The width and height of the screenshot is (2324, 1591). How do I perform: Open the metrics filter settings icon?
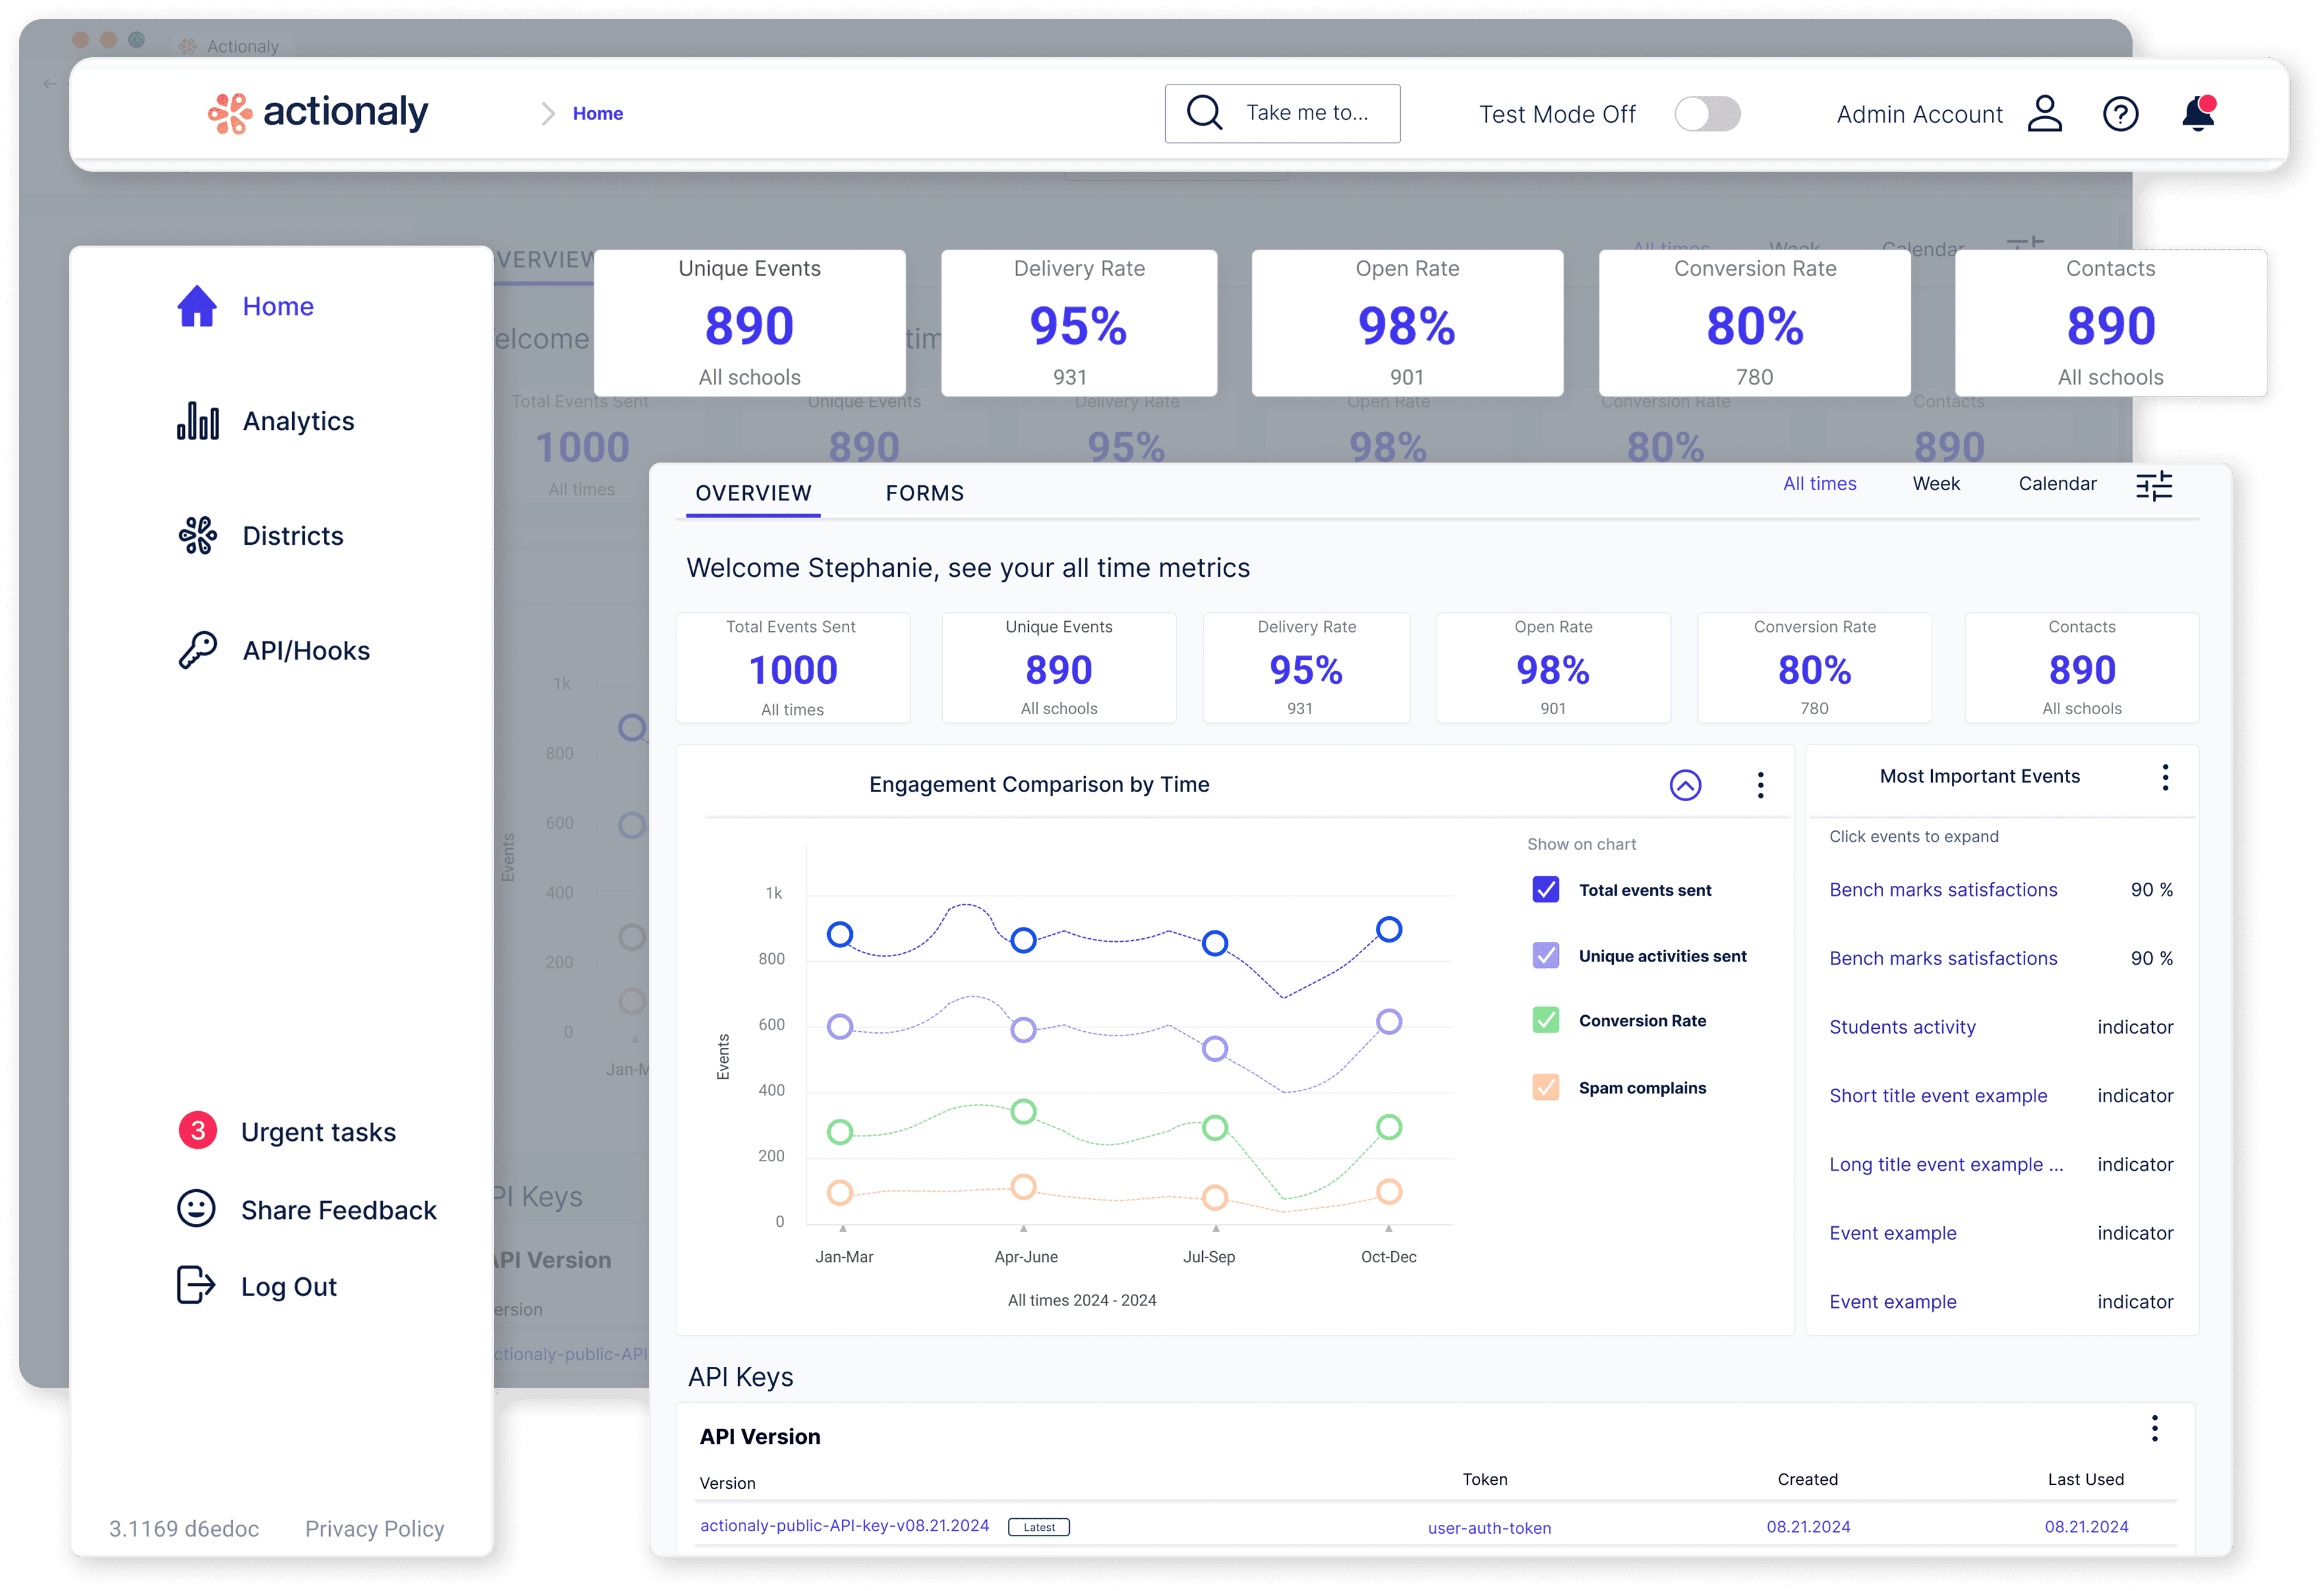[x=2156, y=485]
